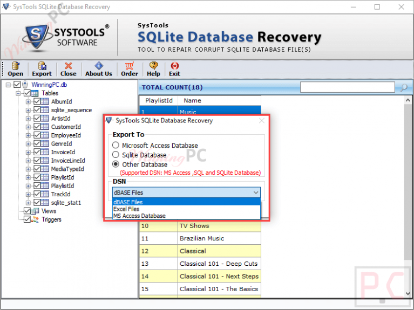Image resolution: width=414 pixels, height=310 pixels.
Task: Click the scroll down arrow of the table
Action: [408, 293]
